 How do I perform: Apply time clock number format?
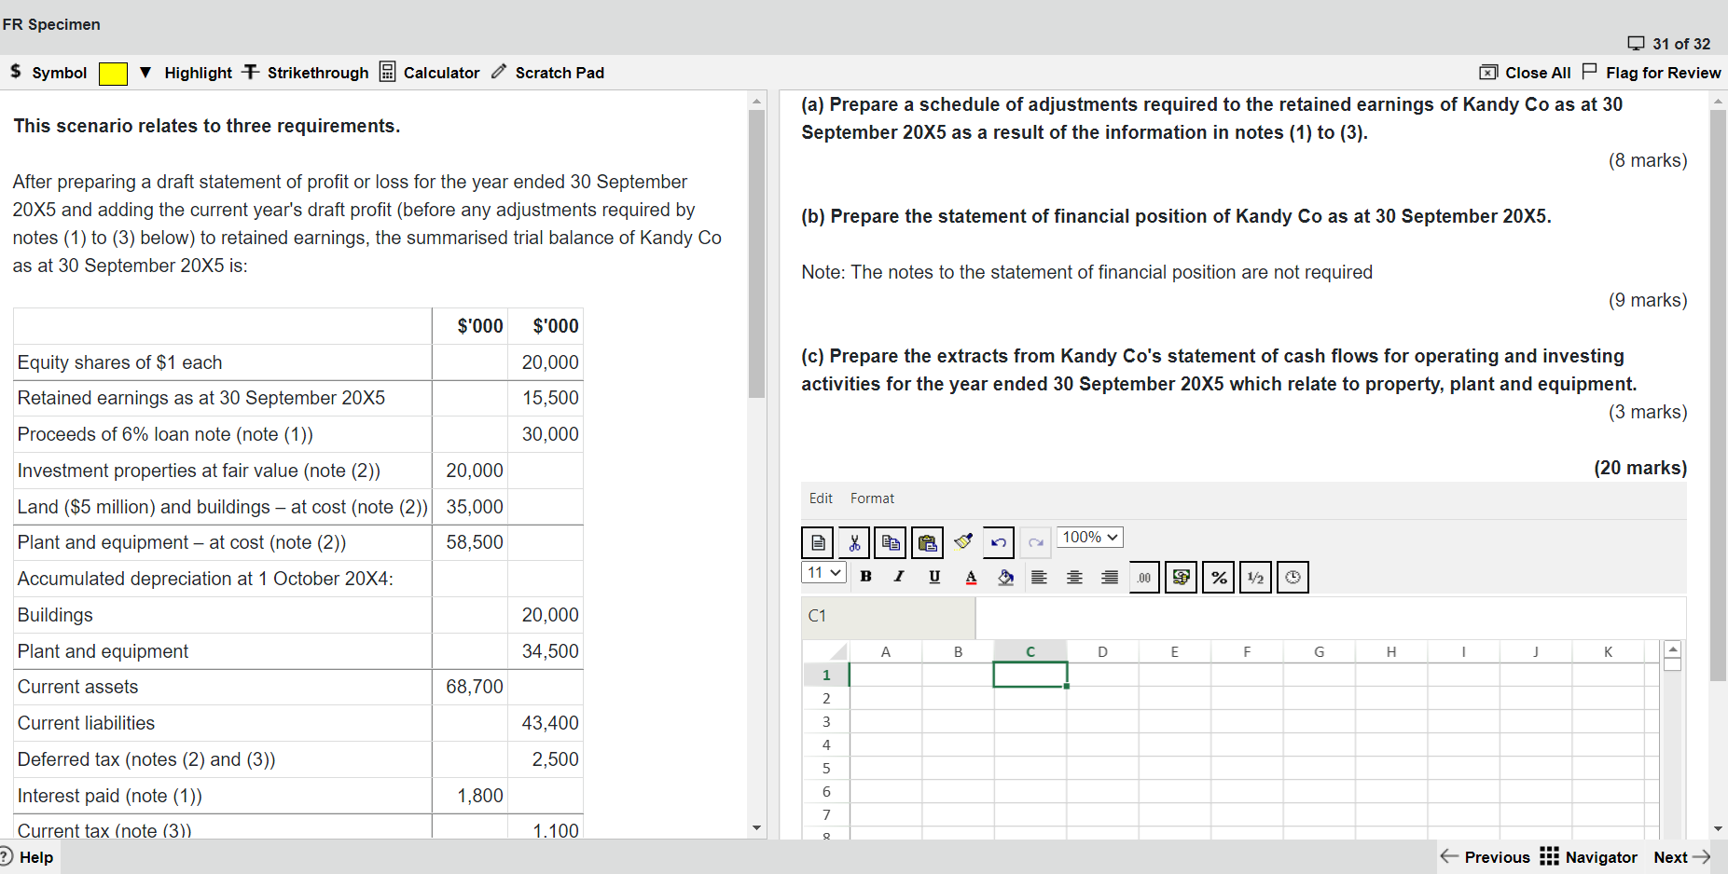(x=1293, y=578)
